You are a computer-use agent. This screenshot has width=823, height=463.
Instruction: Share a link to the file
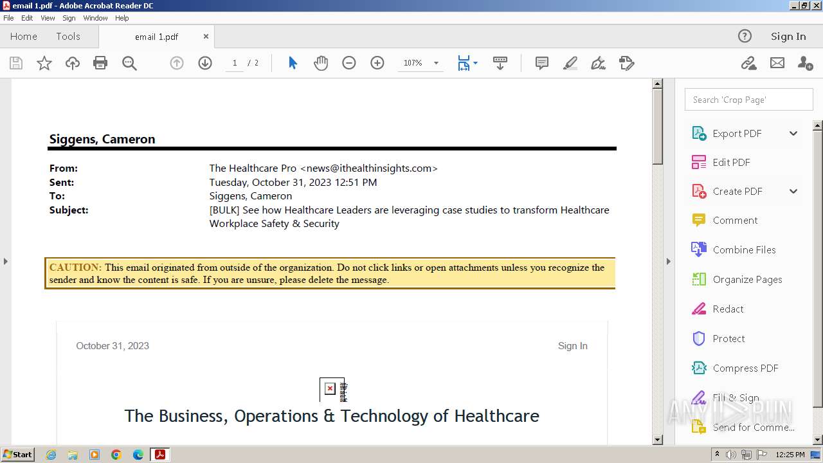point(748,63)
